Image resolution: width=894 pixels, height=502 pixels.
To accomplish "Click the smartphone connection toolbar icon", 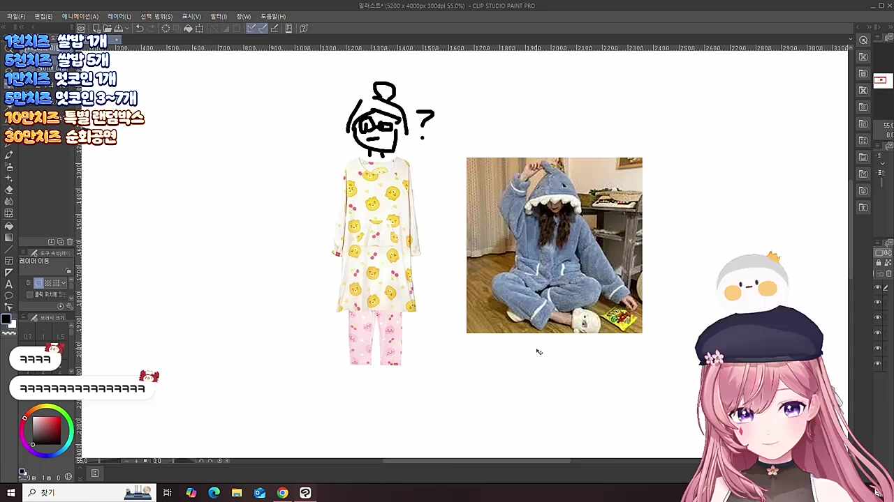I will pos(288,29).
